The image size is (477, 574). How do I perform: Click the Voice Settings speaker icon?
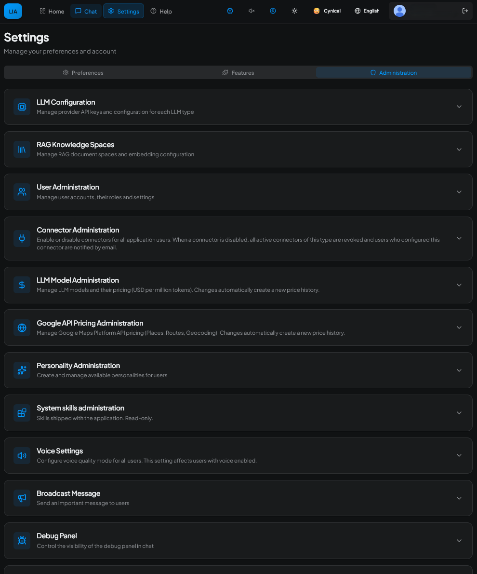(22, 455)
